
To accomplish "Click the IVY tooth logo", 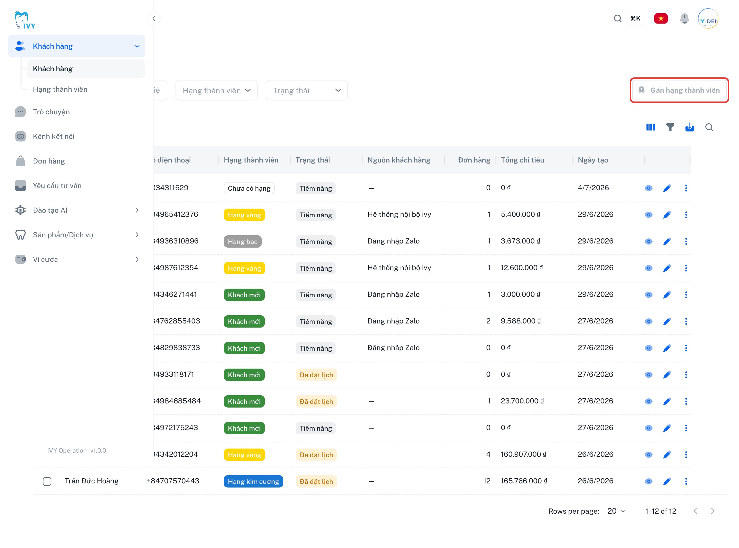I will click(x=25, y=21).
